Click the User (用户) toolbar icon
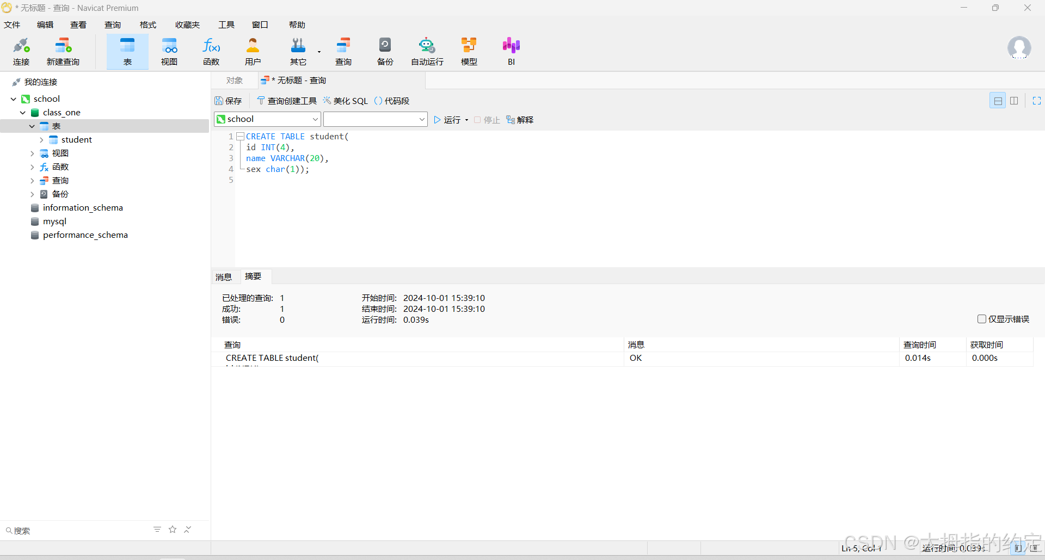This screenshot has height=560, width=1045. (253, 52)
